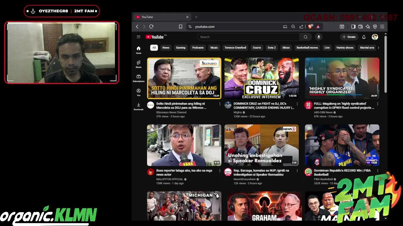Open 'Highly syndicated' Magalong video thumbnail
Screen dimensions: 403x226
click(342, 78)
